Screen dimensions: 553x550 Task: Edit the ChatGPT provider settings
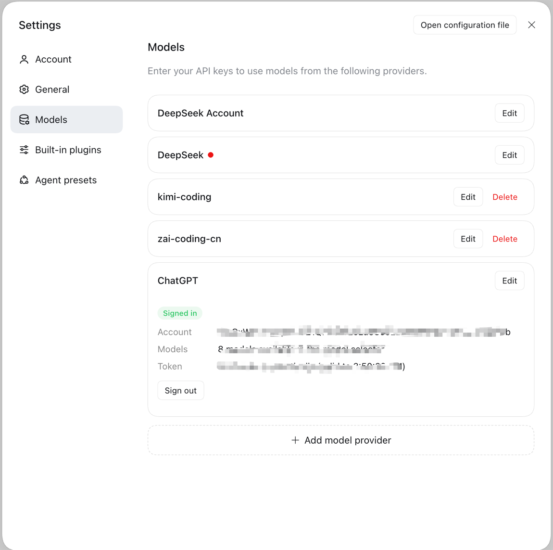pyautogui.click(x=509, y=281)
